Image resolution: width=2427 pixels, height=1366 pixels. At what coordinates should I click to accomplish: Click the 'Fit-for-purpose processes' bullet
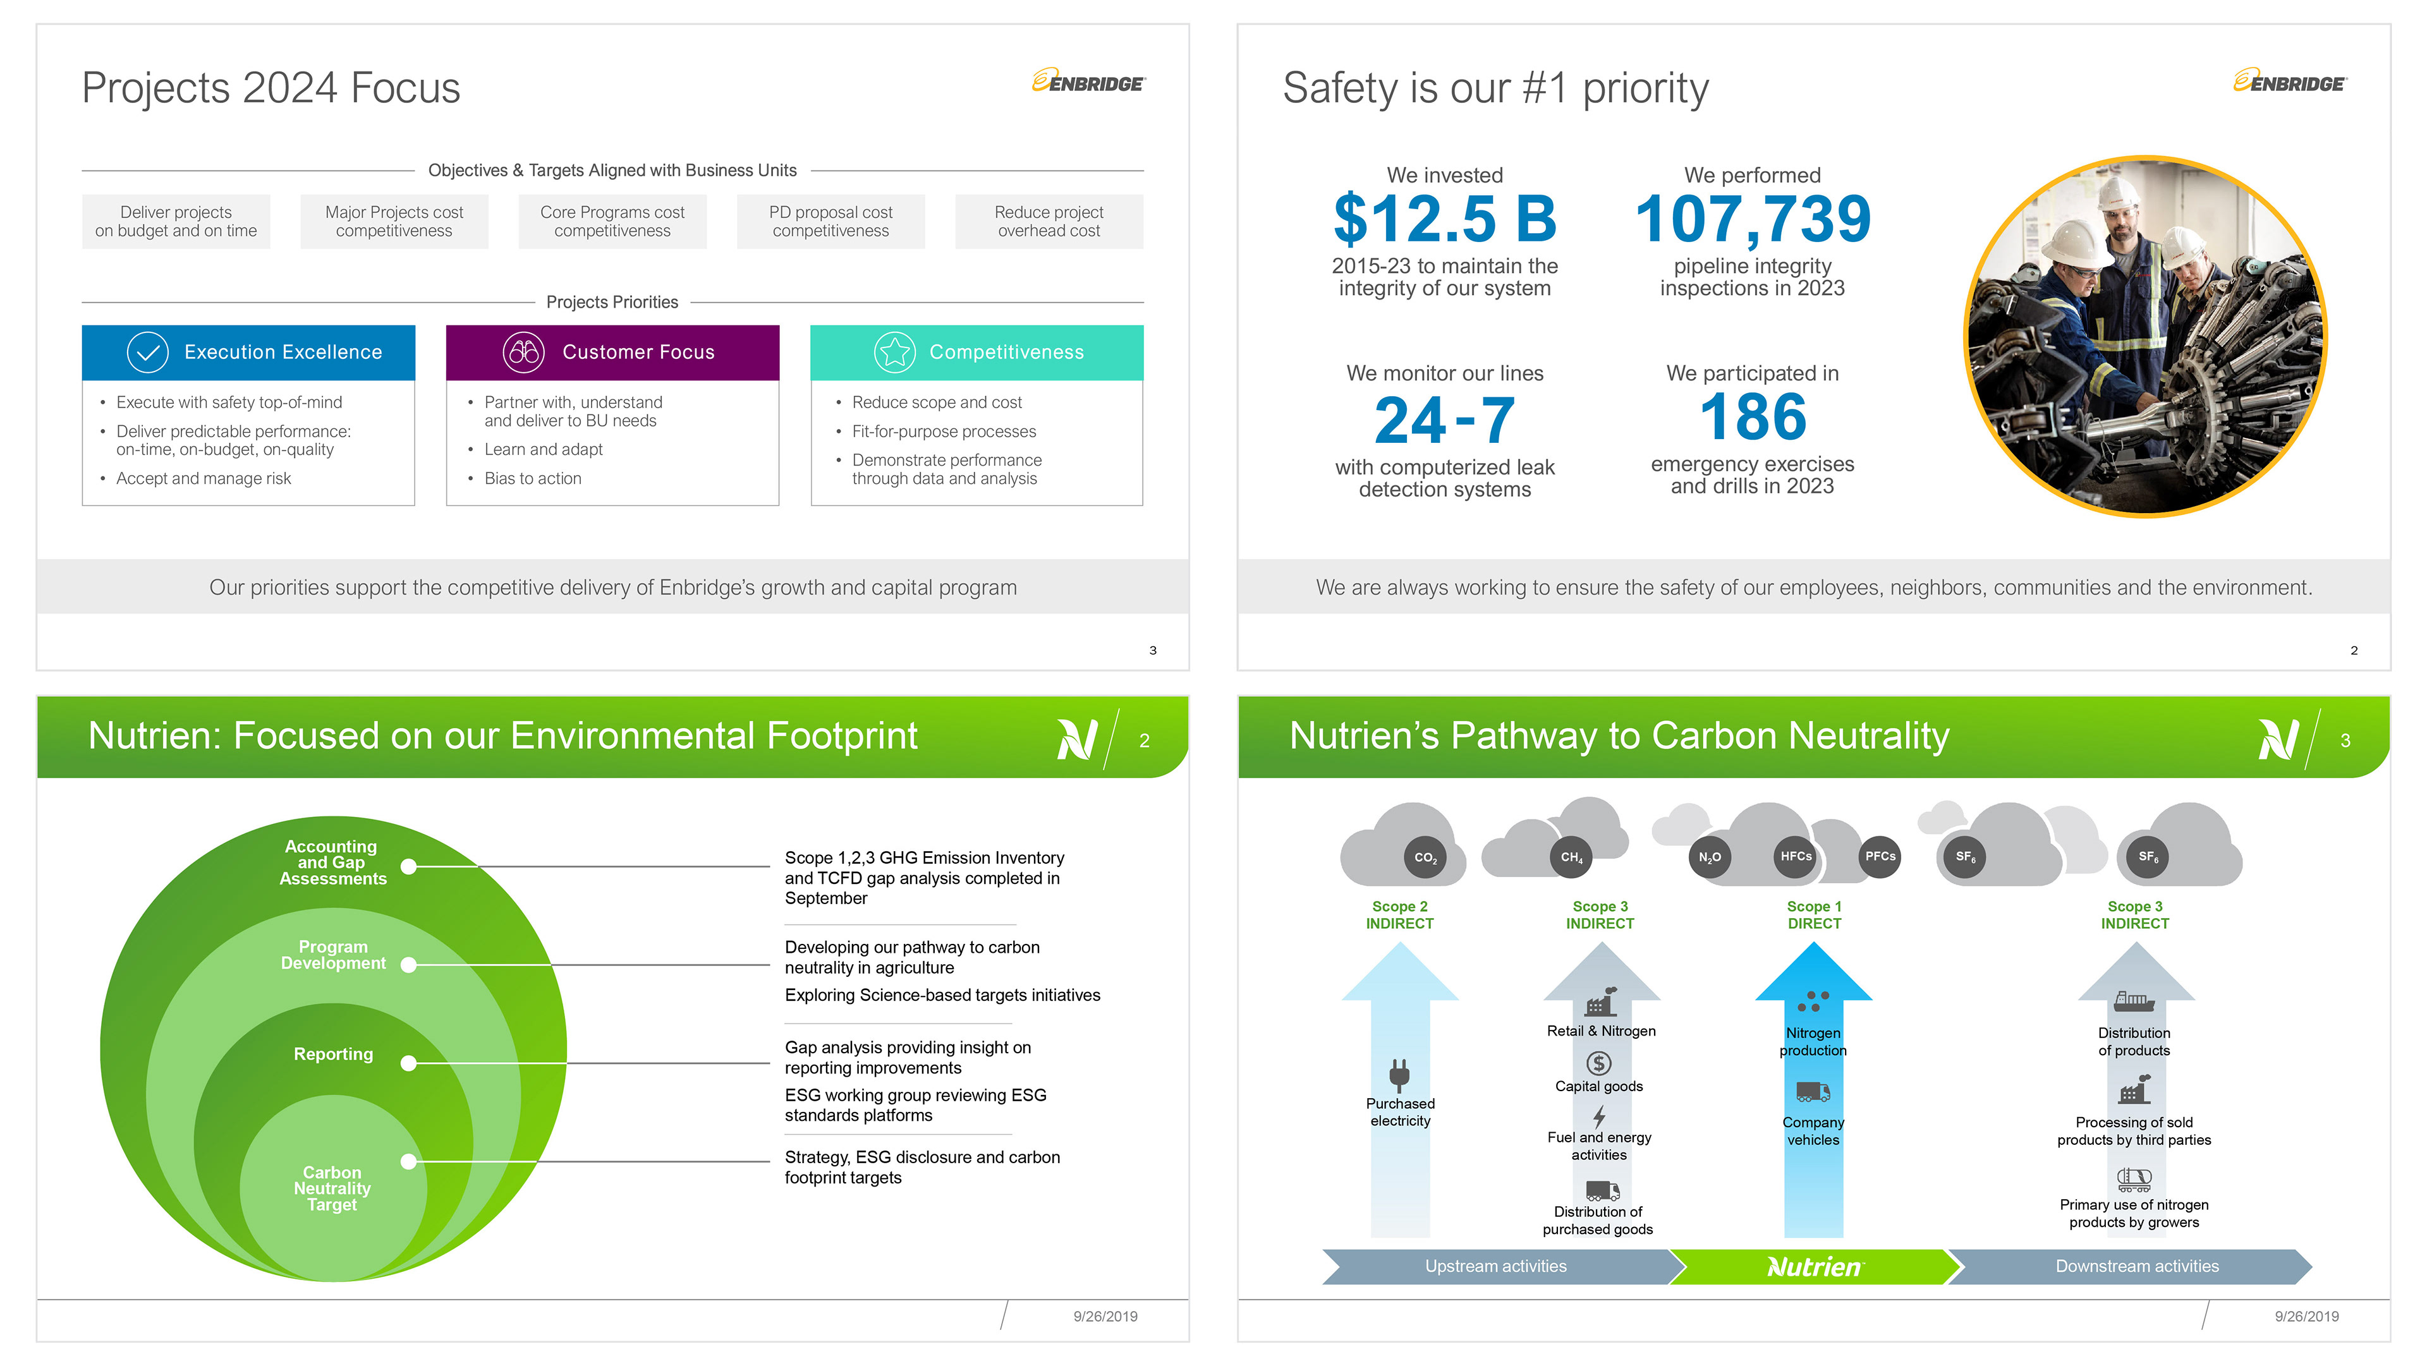coord(944,432)
